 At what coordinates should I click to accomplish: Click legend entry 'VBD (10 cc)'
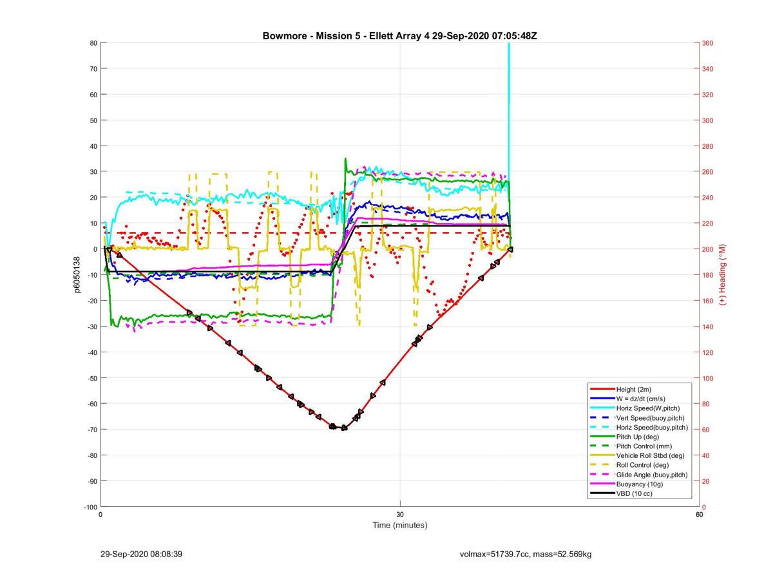tap(635, 493)
